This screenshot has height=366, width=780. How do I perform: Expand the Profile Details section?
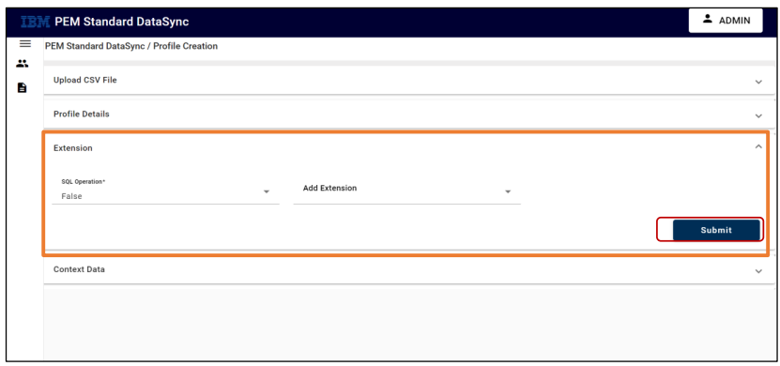tap(758, 115)
